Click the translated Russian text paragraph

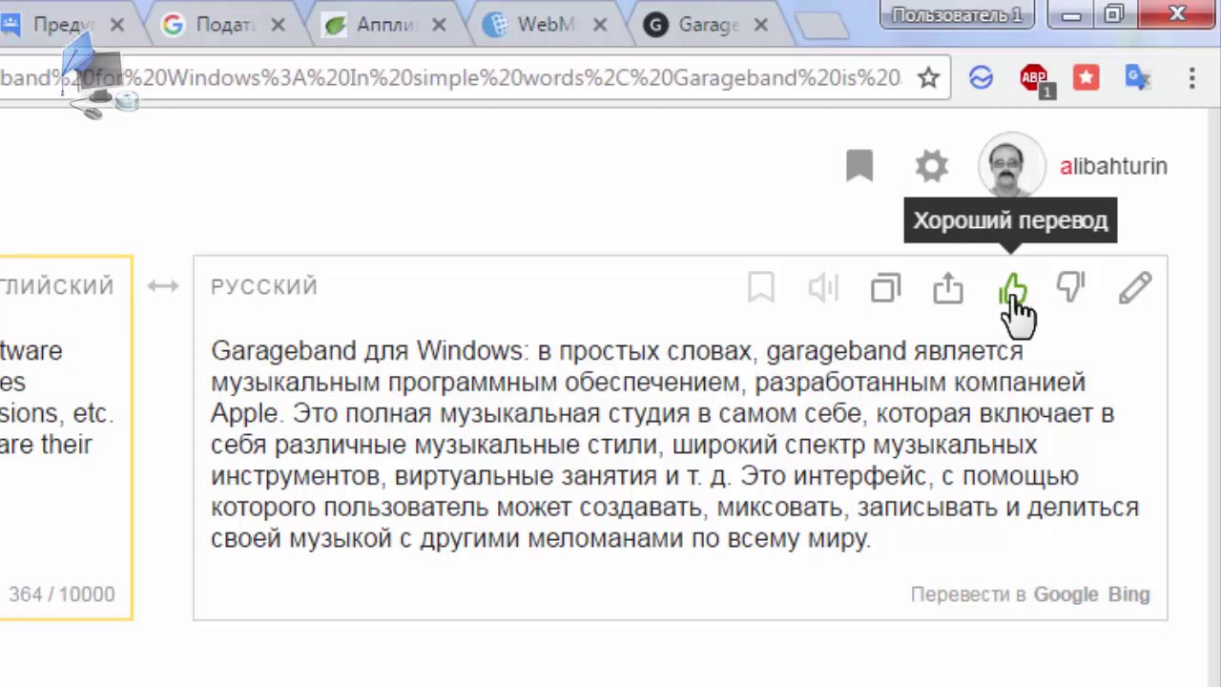point(675,445)
